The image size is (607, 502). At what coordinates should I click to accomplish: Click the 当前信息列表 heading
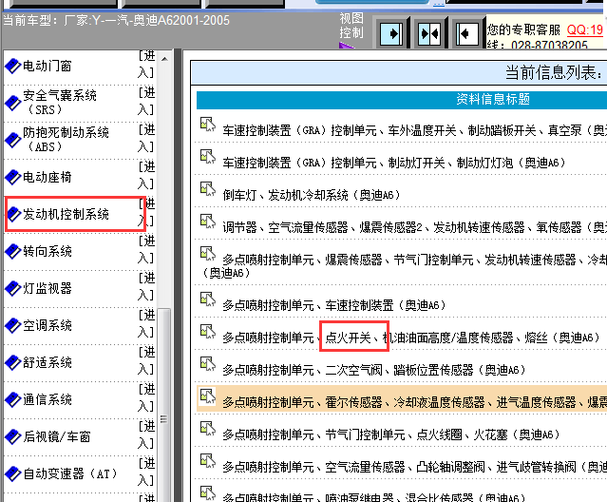[x=555, y=73]
